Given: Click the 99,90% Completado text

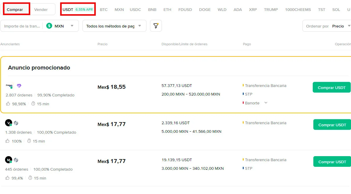Looking at the screenshot, I should (56, 95).
